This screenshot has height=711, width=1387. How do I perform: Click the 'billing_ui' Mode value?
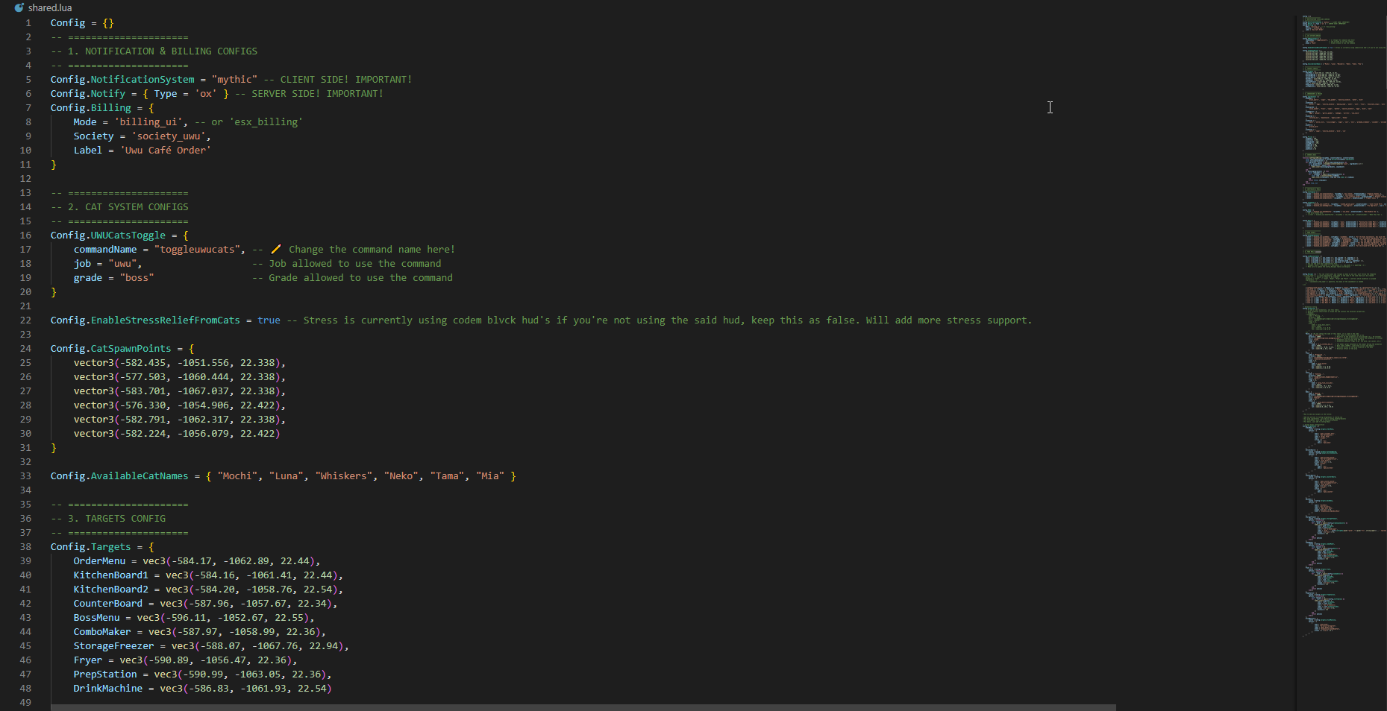(x=148, y=122)
